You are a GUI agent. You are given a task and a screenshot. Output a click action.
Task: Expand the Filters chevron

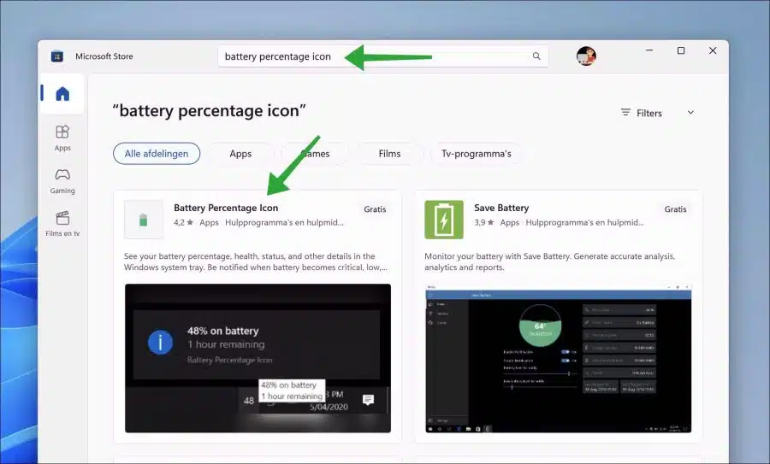coord(690,112)
